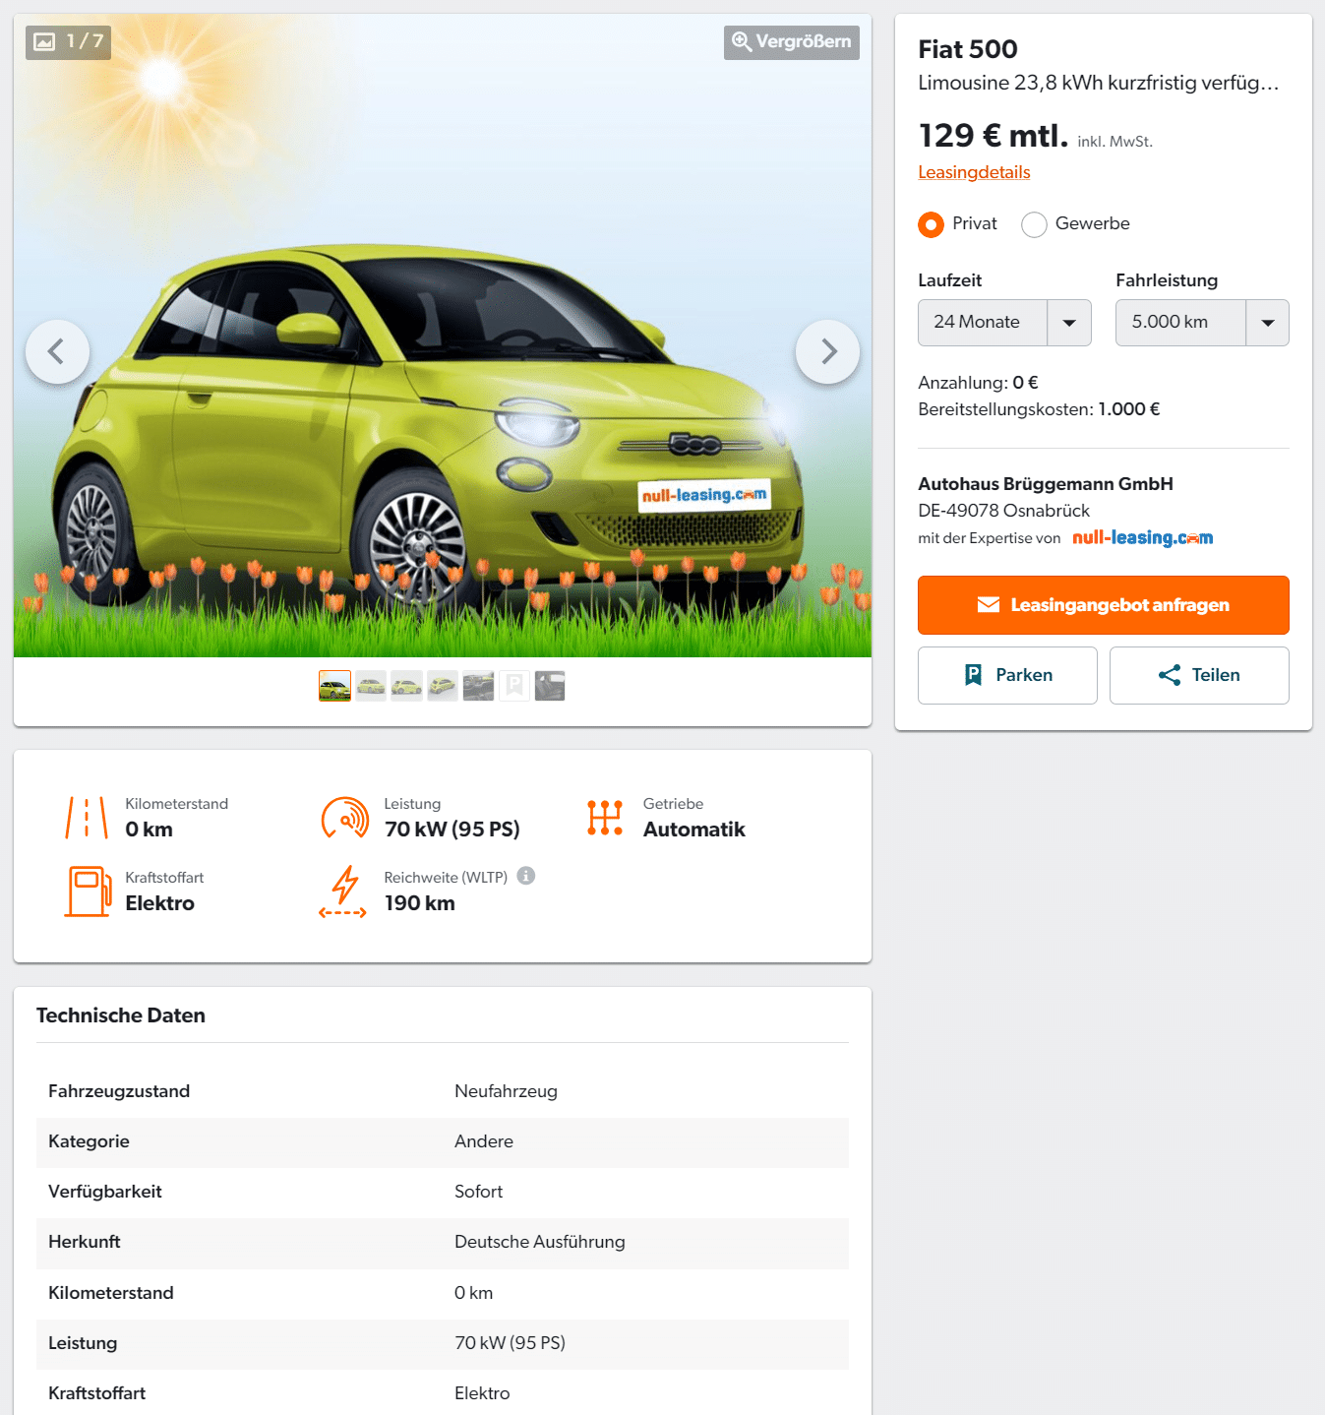Select the third gallery thumbnail
This screenshot has width=1325, height=1415.
406,686
